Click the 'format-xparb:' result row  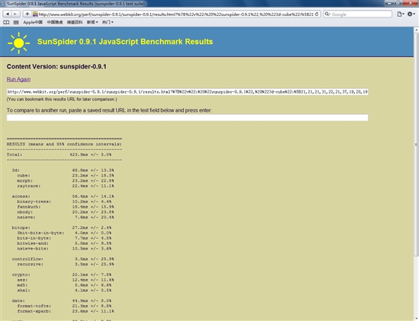[66, 311]
